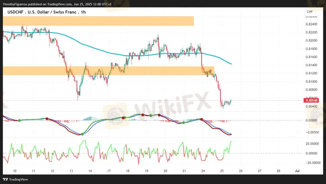Image resolution: width=326 pixels, height=184 pixels.
Task: Click the date label 10 on time axis
Action: coord(15,171)
